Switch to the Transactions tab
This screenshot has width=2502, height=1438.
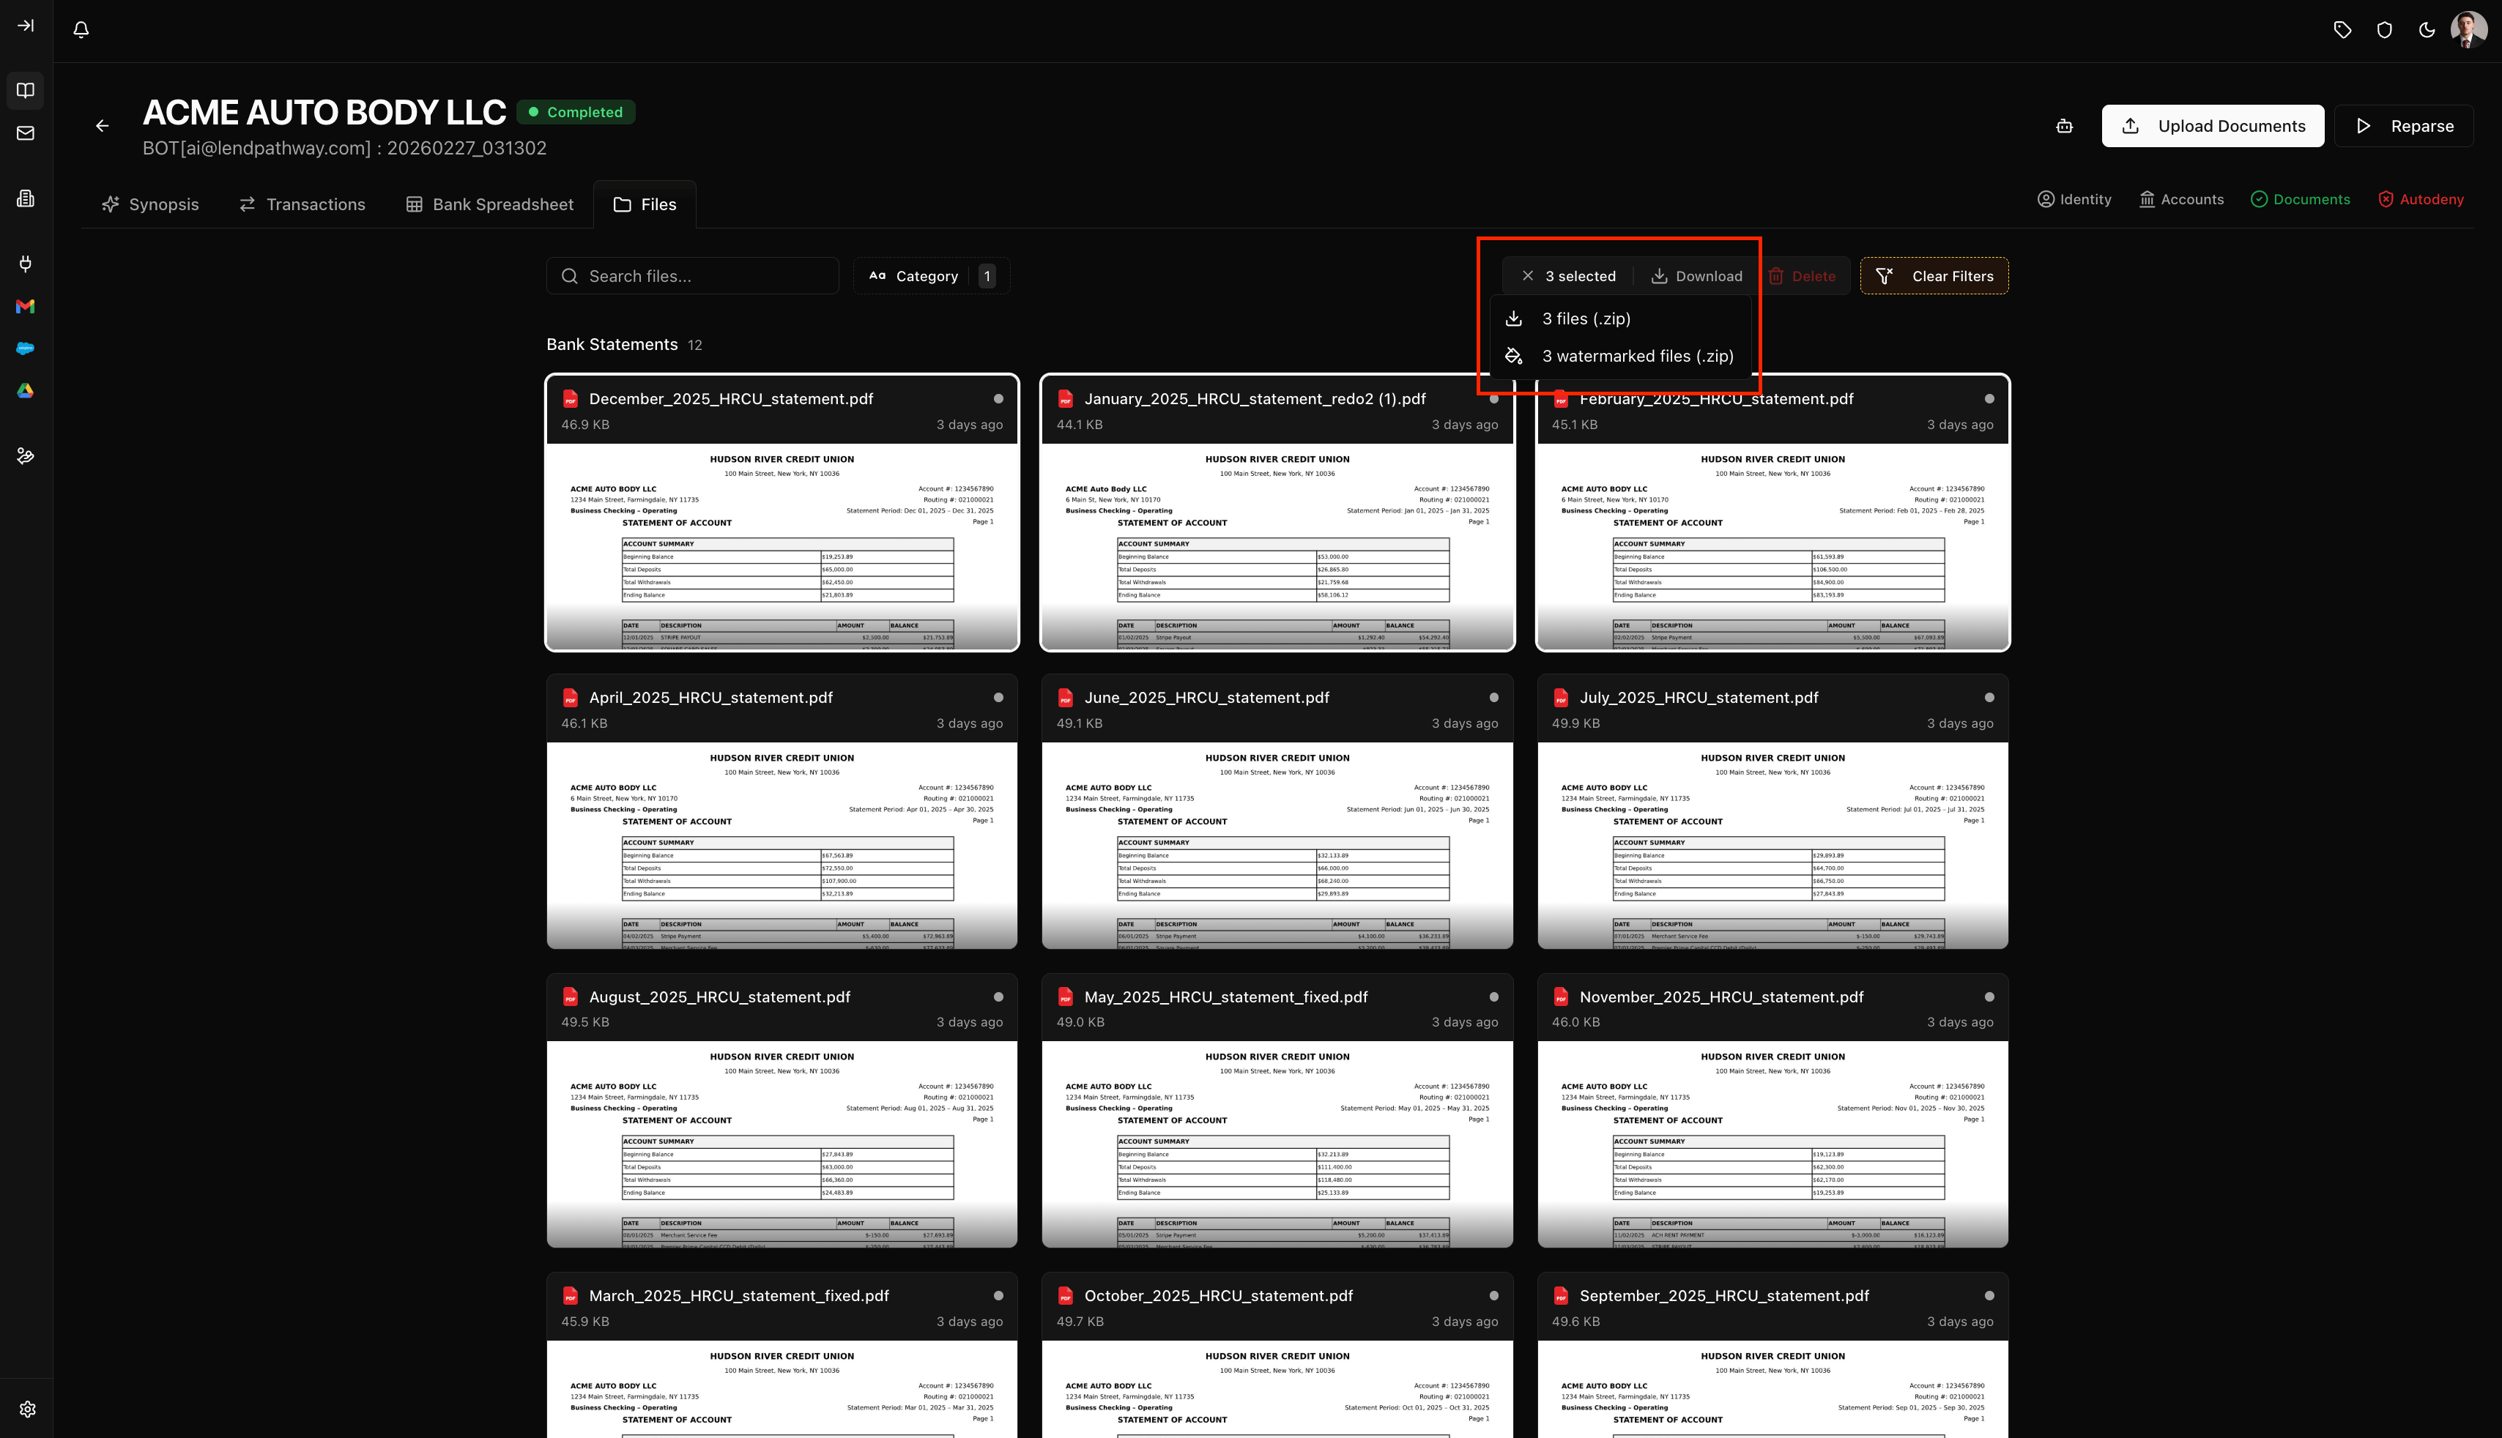(x=302, y=204)
